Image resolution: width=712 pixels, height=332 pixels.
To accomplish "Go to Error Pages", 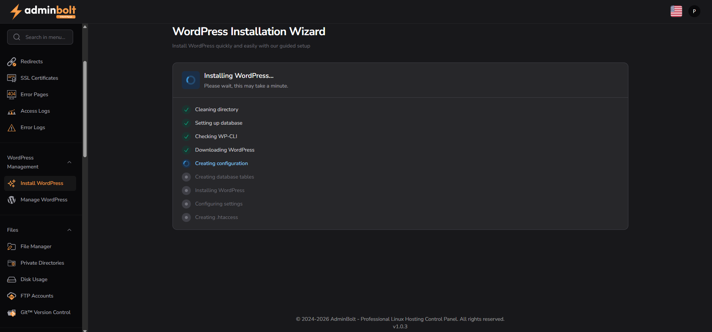I will pos(40,95).
